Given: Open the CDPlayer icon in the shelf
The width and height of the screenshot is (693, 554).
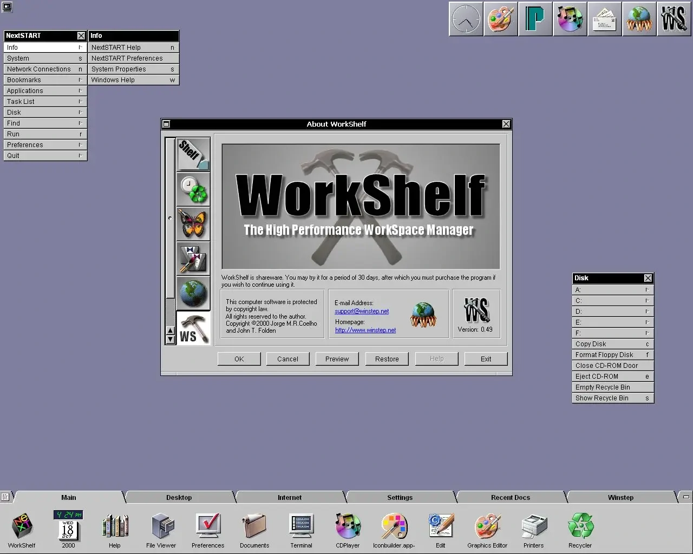Looking at the screenshot, I should click(348, 527).
